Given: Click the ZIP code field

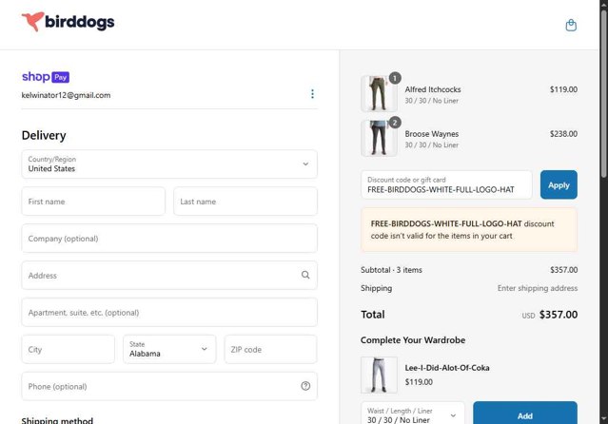Looking at the screenshot, I should (x=270, y=349).
